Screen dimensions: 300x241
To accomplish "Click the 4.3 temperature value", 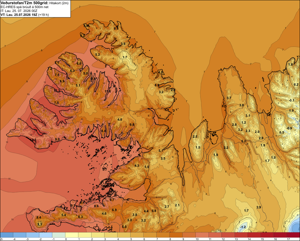I will tap(137, 166).
